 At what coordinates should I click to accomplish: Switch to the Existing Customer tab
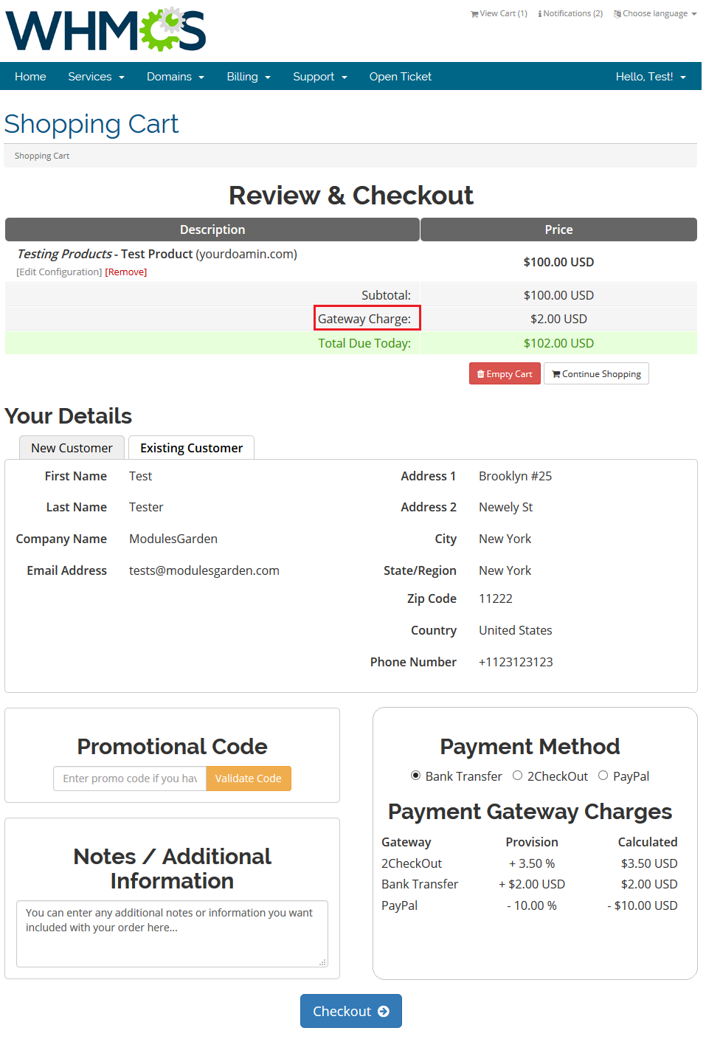coord(191,448)
